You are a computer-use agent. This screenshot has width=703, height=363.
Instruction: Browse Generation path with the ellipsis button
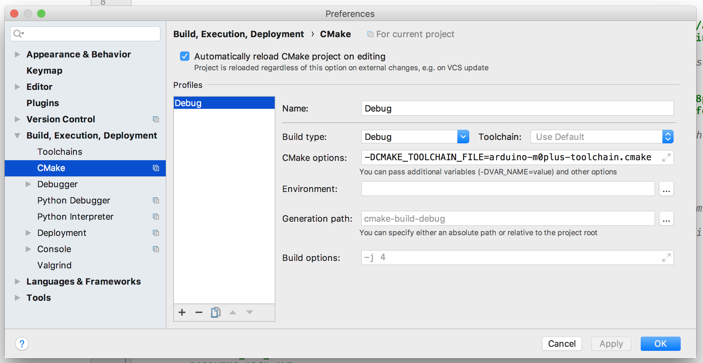point(666,218)
